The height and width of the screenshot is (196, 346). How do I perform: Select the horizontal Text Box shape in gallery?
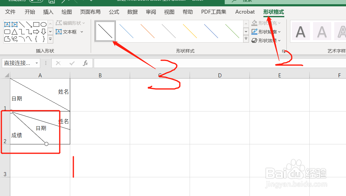[7, 24]
